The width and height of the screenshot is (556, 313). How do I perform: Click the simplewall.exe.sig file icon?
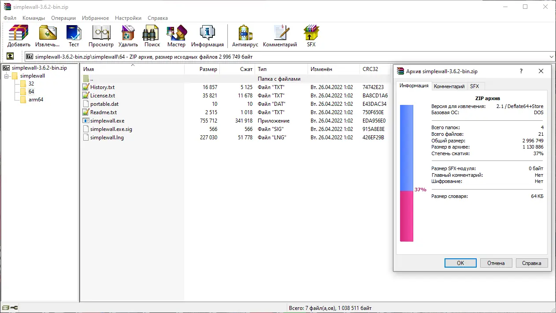(86, 129)
